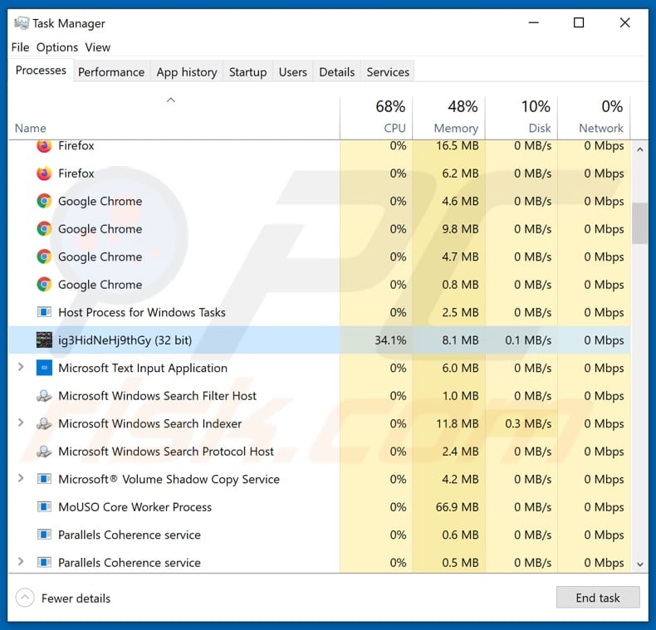The height and width of the screenshot is (630, 656).
Task: Expand Microsoft Windows Search Indexer
Action: [21, 422]
